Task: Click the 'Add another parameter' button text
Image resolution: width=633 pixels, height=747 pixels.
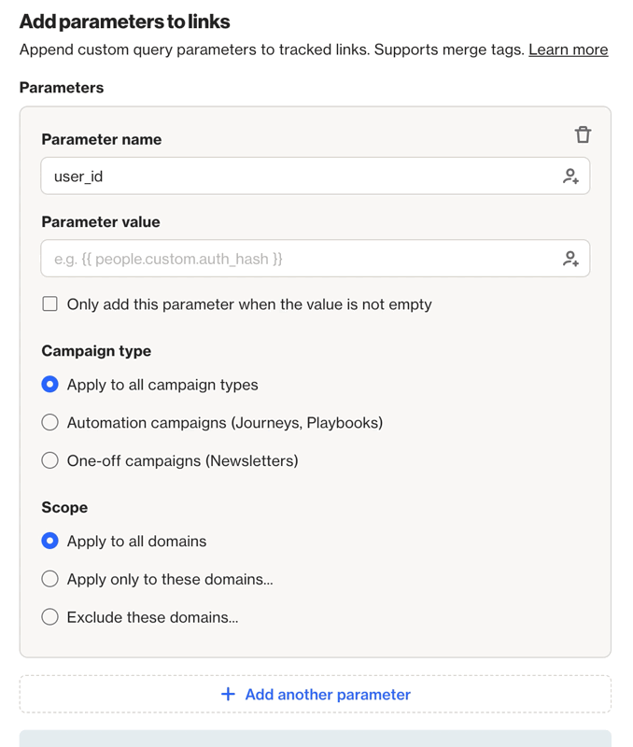Action: point(327,695)
